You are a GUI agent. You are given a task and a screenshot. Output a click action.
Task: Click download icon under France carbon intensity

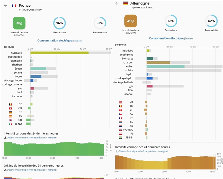point(5,138)
